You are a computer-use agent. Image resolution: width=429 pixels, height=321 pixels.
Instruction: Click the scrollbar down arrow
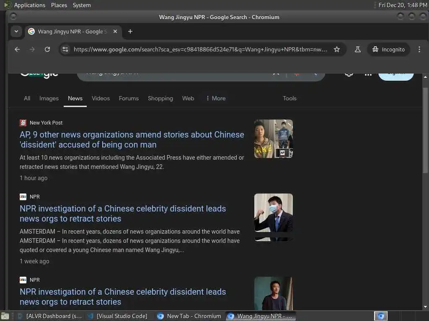pyautogui.click(x=425, y=307)
